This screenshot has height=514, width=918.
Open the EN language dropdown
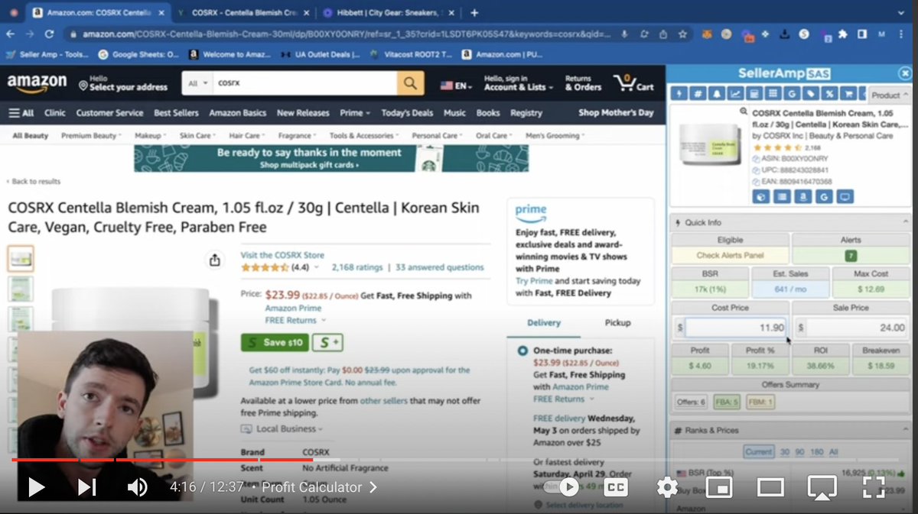[x=456, y=86]
